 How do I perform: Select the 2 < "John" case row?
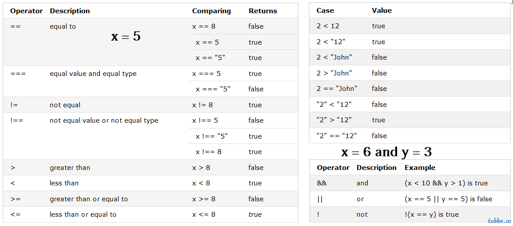click(409, 57)
